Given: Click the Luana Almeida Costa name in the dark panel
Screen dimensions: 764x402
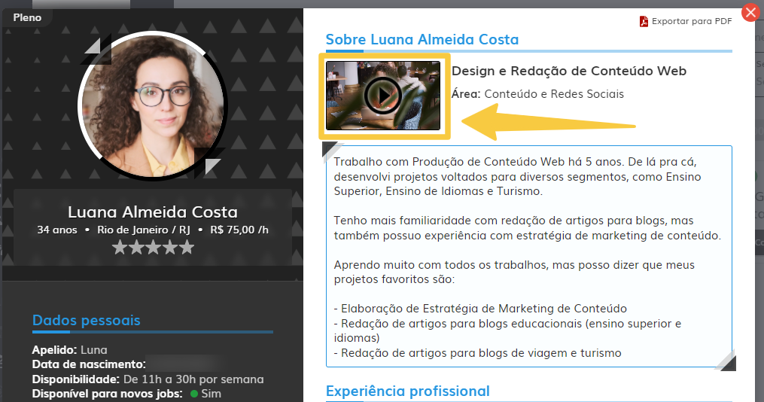Looking at the screenshot, I should [153, 212].
